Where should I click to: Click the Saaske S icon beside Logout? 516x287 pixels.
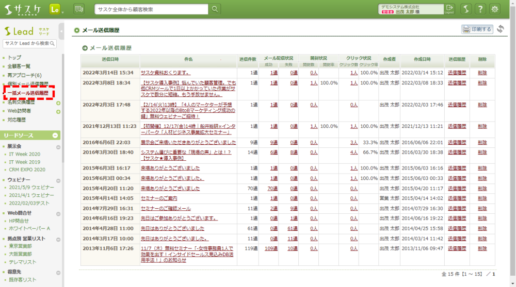(x=465, y=9)
